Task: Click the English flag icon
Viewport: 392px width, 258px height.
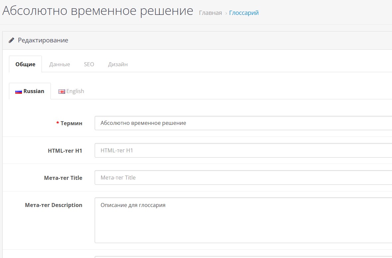Action: click(x=62, y=92)
